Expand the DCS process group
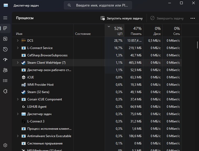 18,41
